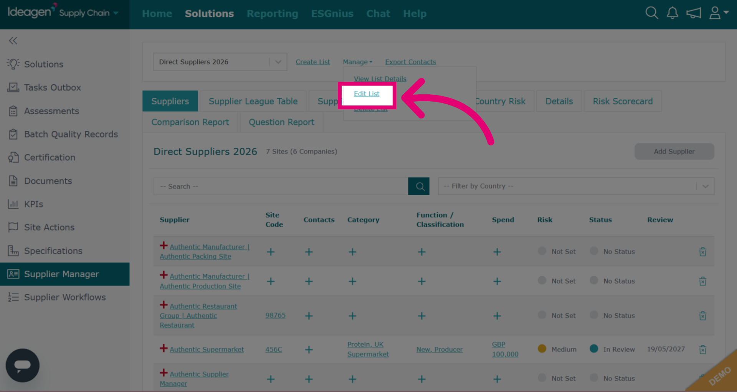
Task: Add function classification for Authentic Restaurant
Action: coord(421,316)
